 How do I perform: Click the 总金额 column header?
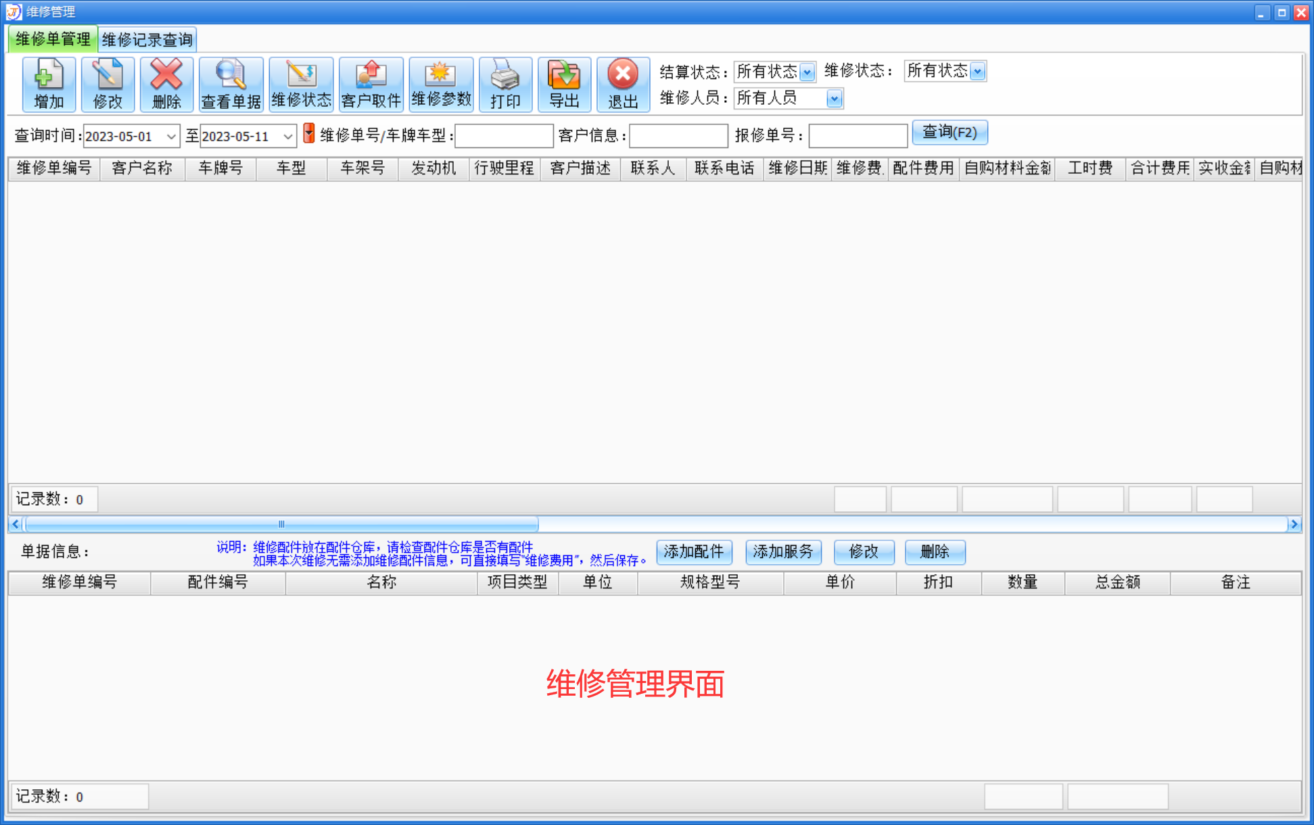coord(1118,582)
